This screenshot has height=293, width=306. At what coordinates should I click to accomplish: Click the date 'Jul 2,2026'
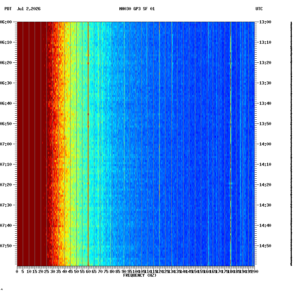pyautogui.click(x=29, y=9)
